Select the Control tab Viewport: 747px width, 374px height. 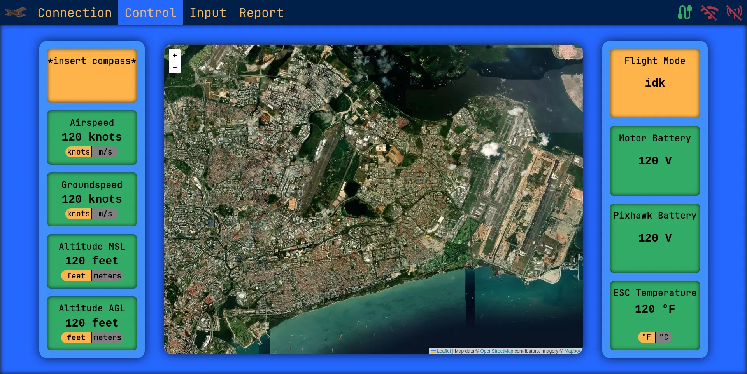[151, 13]
